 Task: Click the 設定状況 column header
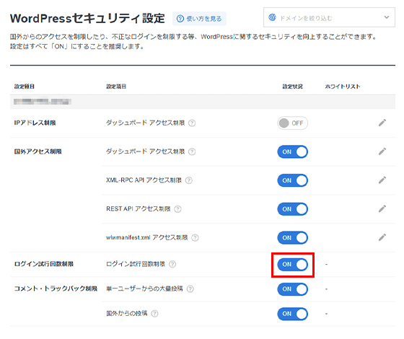pos(292,87)
